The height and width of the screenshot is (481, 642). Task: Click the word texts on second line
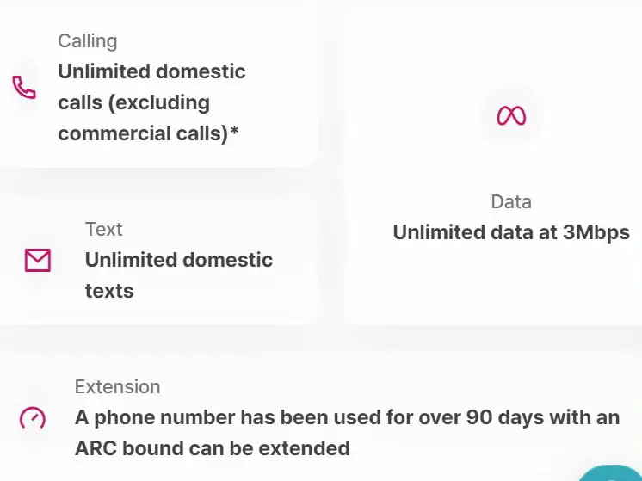(x=109, y=291)
